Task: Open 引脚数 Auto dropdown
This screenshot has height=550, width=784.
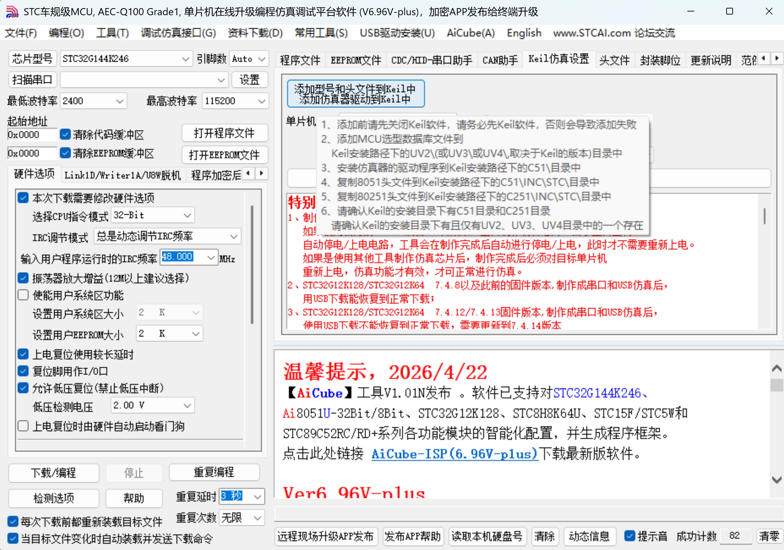Action: point(249,59)
